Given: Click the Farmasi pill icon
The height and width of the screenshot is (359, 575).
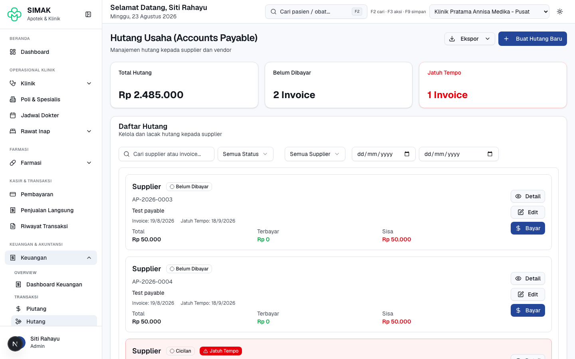Looking at the screenshot, I should pyautogui.click(x=13, y=163).
